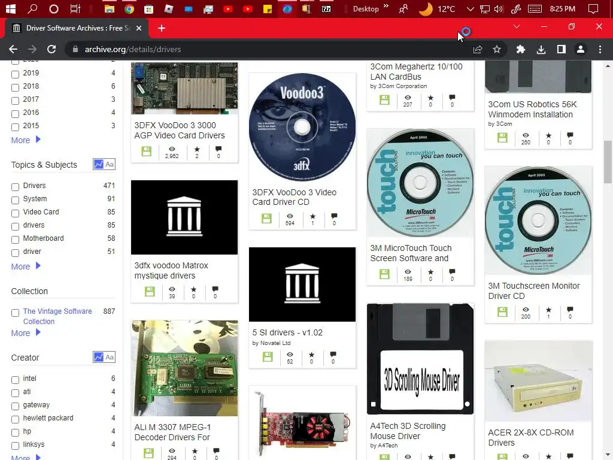
Task: Open the share page icon in address bar
Action: coord(477,49)
